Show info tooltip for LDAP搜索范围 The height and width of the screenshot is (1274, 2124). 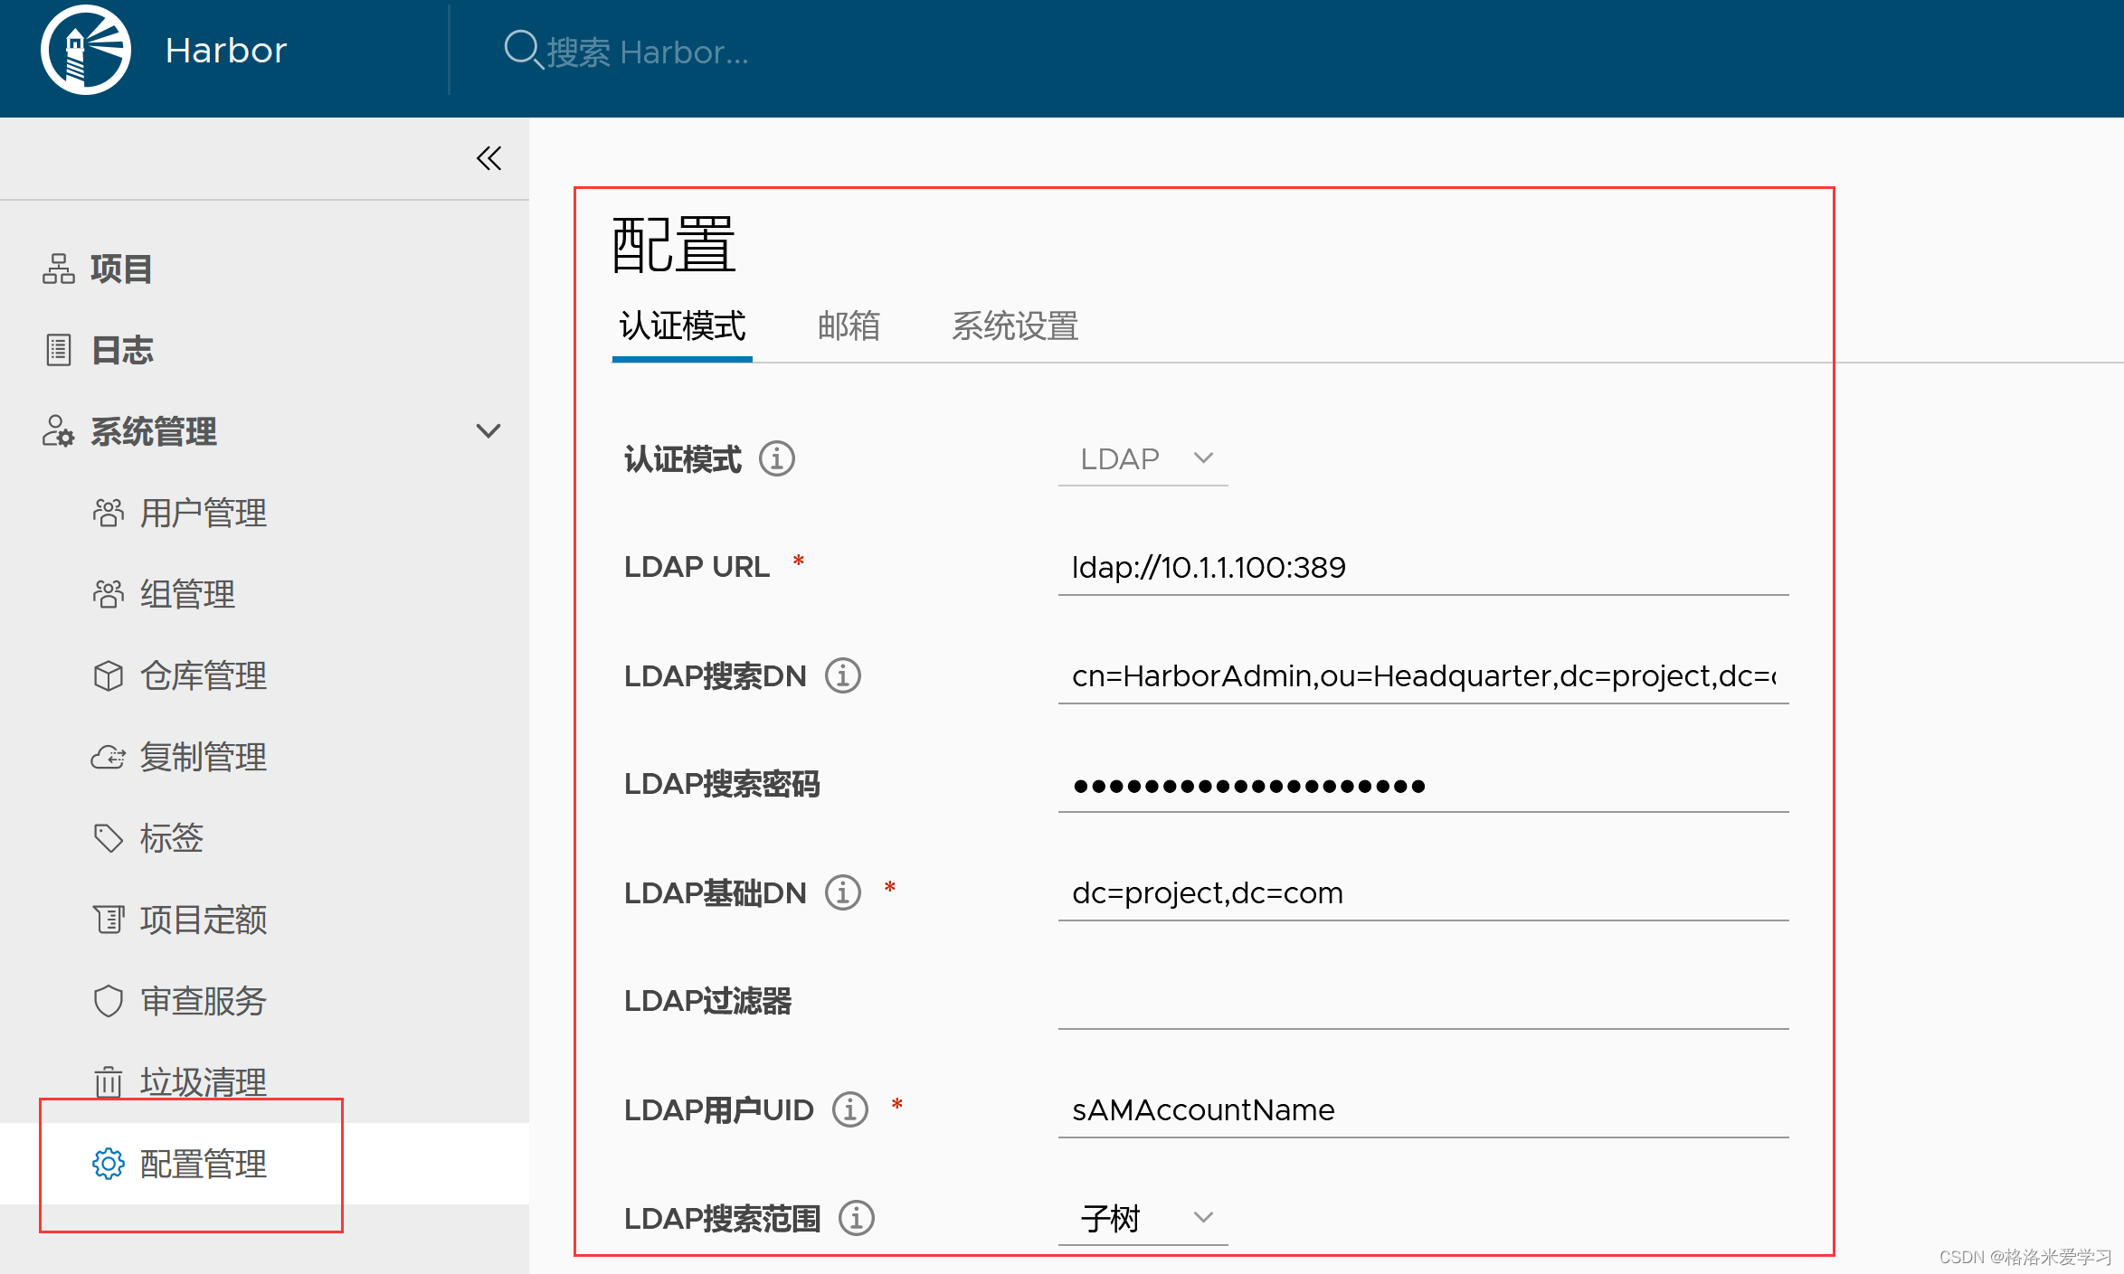(857, 1218)
